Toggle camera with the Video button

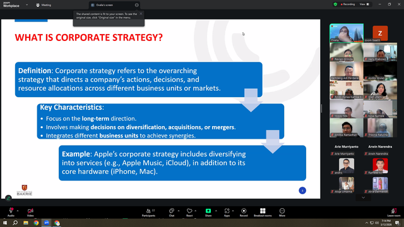pyautogui.click(x=30, y=212)
